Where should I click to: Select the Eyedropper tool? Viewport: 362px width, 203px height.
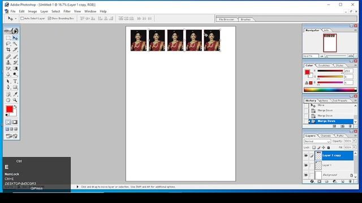[x=15, y=94]
